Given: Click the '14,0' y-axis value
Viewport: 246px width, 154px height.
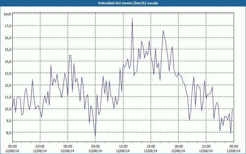Looking at the screenshot, I should pyautogui.click(x=8, y=61).
